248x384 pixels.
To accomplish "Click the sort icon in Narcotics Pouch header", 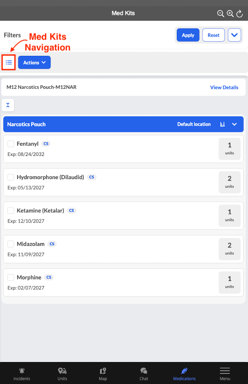I will coord(222,125).
